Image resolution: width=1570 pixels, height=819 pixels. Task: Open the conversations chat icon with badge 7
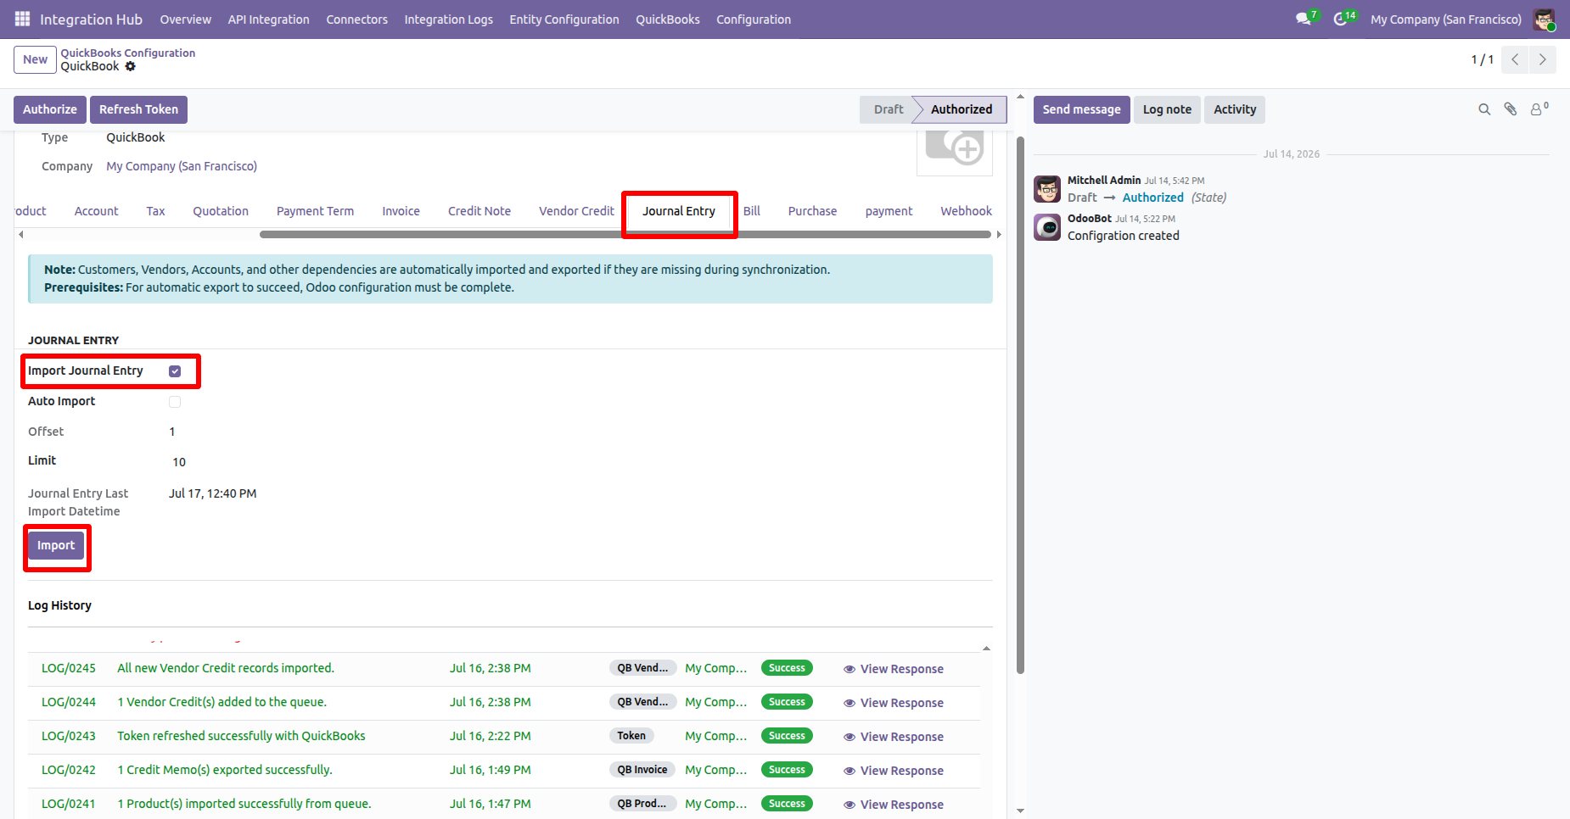pyautogui.click(x=1305, y=19)
